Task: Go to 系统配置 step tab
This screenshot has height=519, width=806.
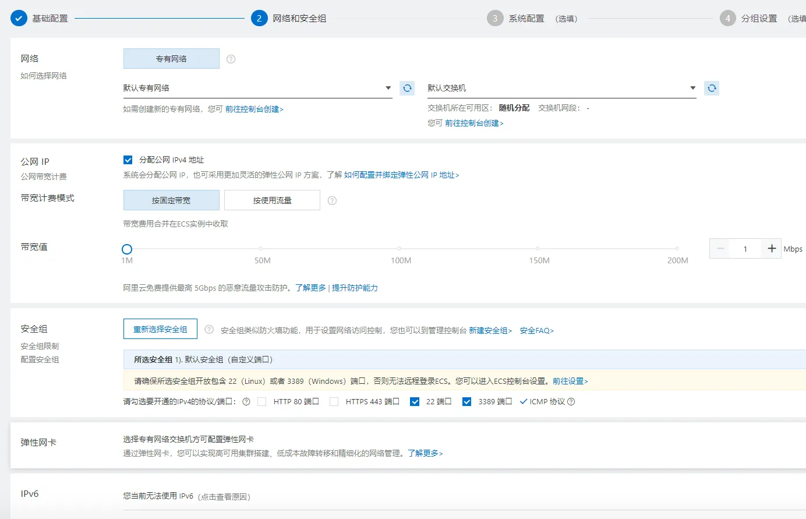Action: pyautogui.click(x=526, y=18)
